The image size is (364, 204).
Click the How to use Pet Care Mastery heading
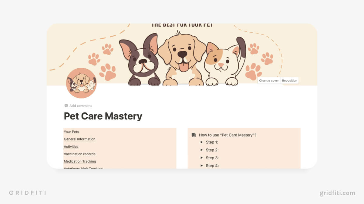point(227,135)
